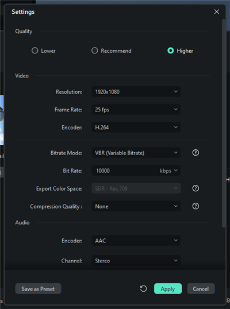Click the disabled SDR - Rec.709 dropdown
Screen dimensions: 230x309
tap(136, 188)
